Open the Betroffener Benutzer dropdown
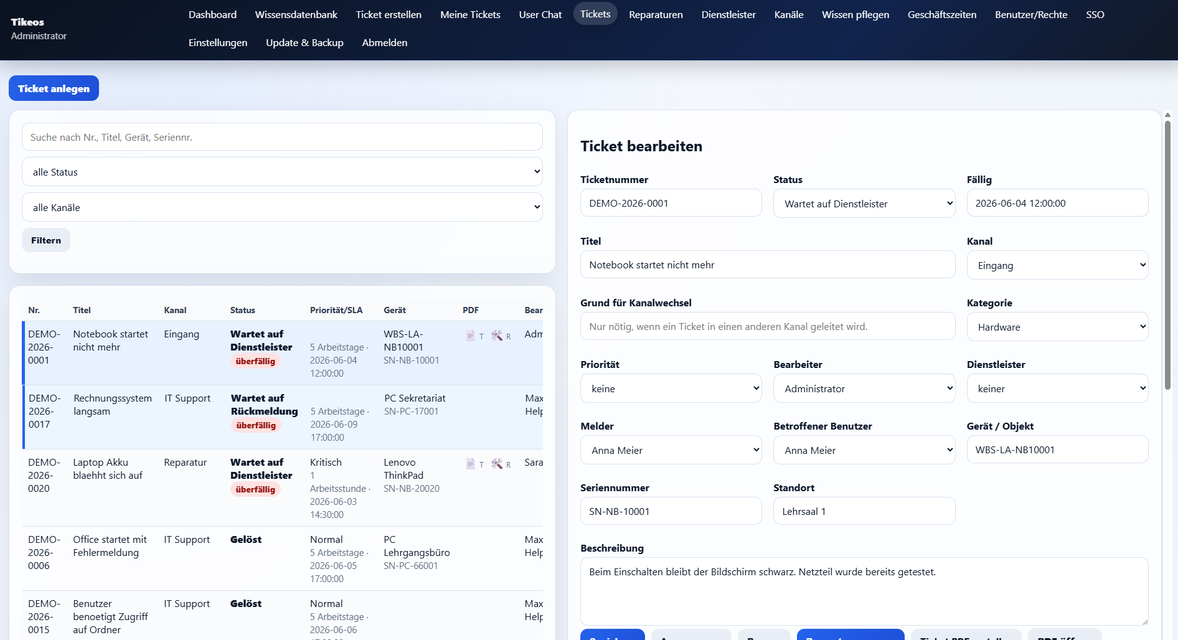Image resolution: width=1178 pixels, height=640 pixels. click(864, 450)
